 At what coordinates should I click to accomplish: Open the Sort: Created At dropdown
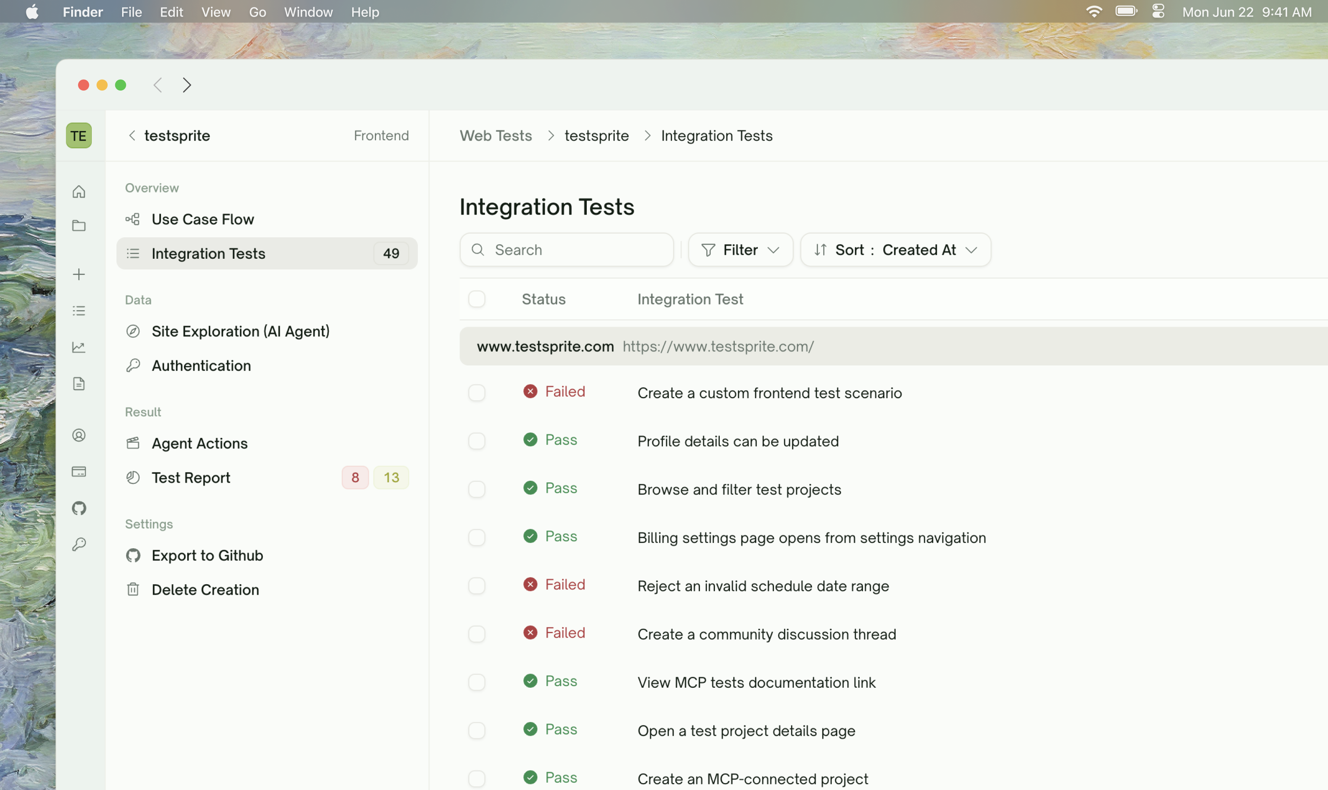895,250
